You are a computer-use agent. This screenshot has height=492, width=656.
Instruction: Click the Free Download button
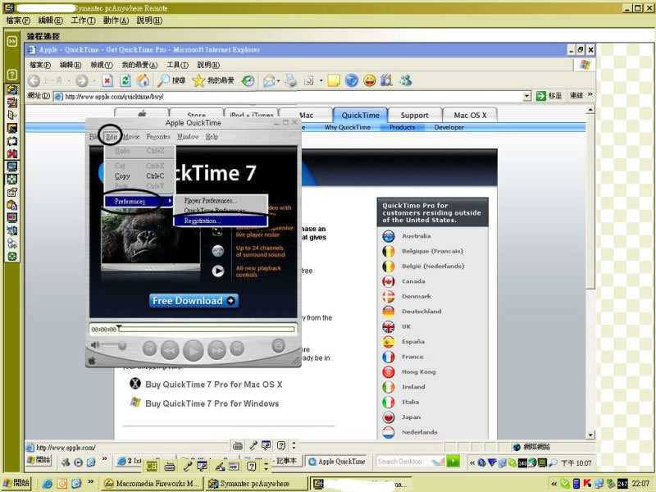pos(194,301)
